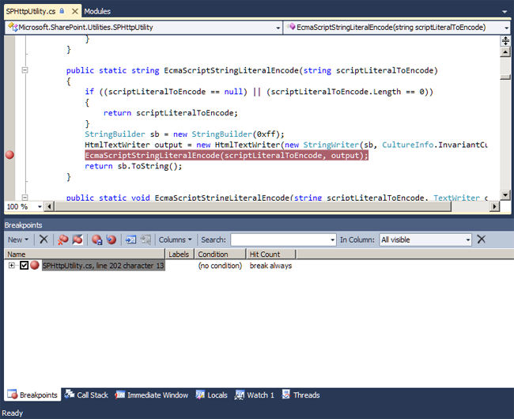Click the export breakpoints icon

point(96,240)
